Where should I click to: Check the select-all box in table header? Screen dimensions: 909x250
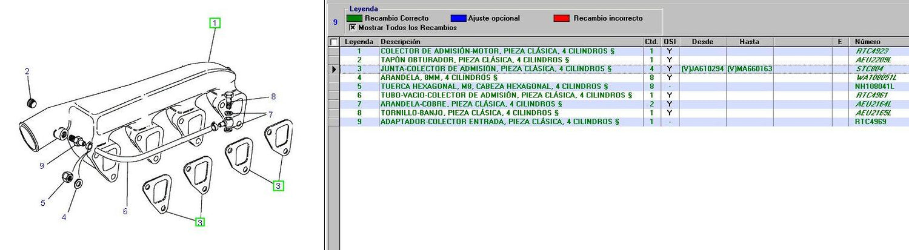tap(333, 42)
